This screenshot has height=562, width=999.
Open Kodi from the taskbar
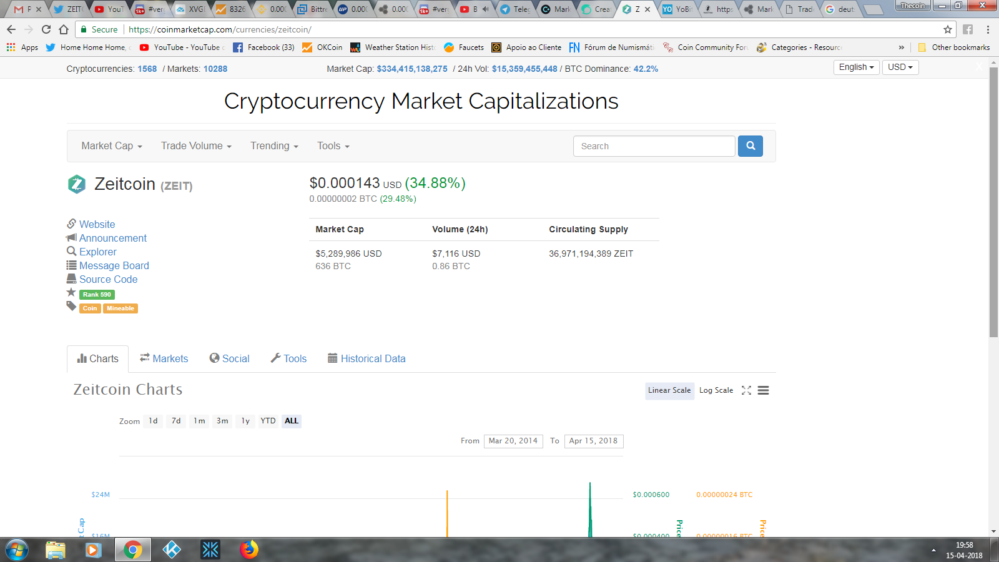[172, 550]
